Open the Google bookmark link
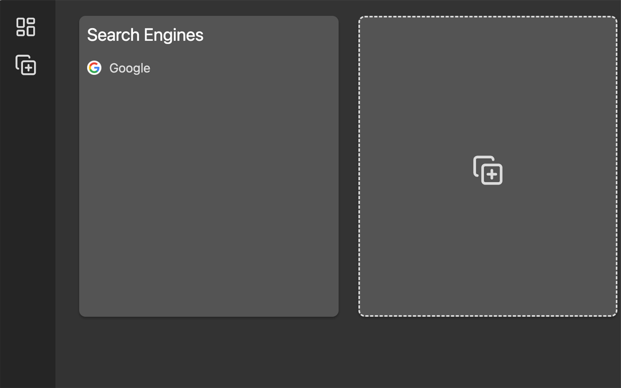 (130, 68)
